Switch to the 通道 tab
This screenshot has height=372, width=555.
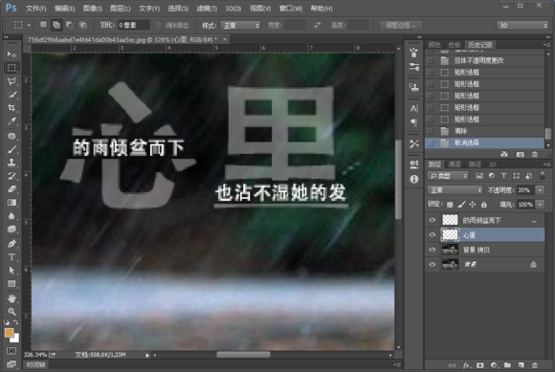(x=455, y=164)
